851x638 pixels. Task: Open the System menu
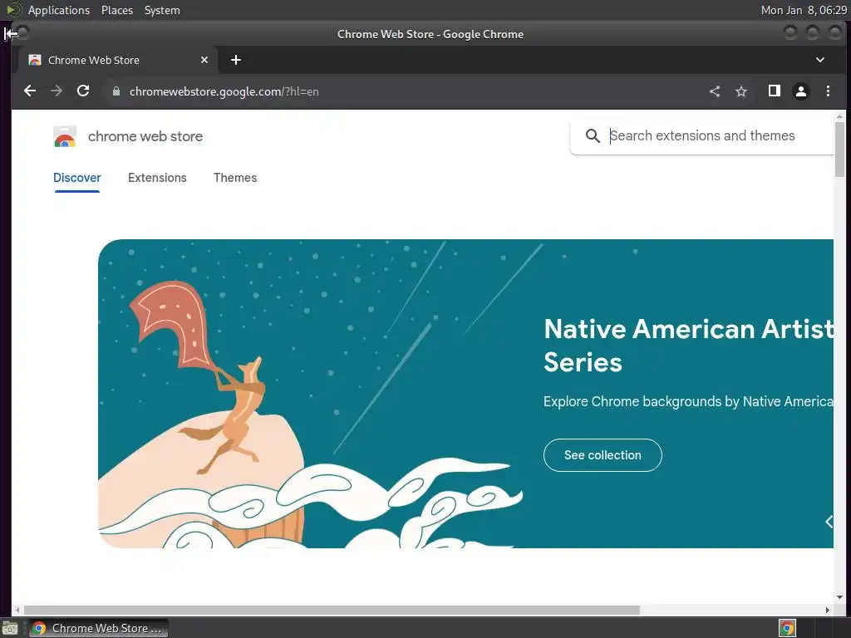coord(162,10)
